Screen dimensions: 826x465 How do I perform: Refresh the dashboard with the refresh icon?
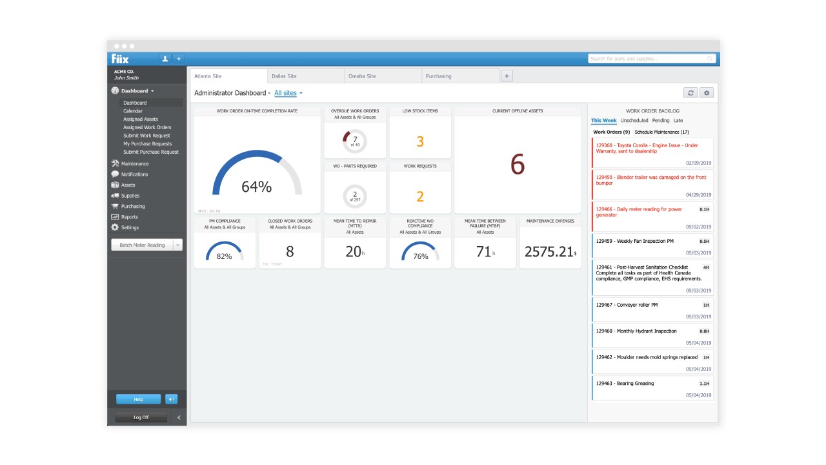pyautogui.click(x=690, y=92)
